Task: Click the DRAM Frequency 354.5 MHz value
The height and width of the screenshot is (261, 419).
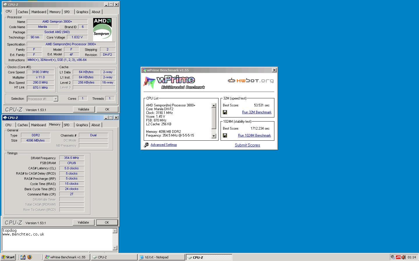Action: 72,158
